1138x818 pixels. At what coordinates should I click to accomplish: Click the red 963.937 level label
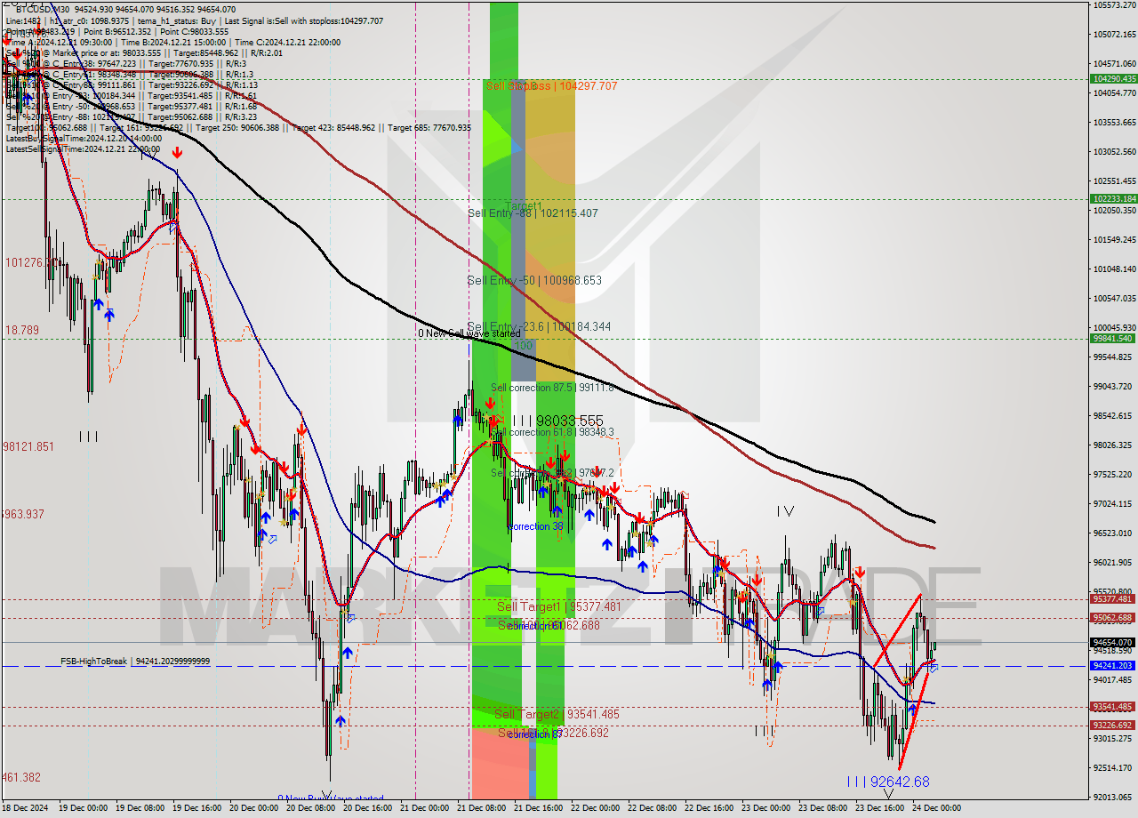click(x=23, y=514)
